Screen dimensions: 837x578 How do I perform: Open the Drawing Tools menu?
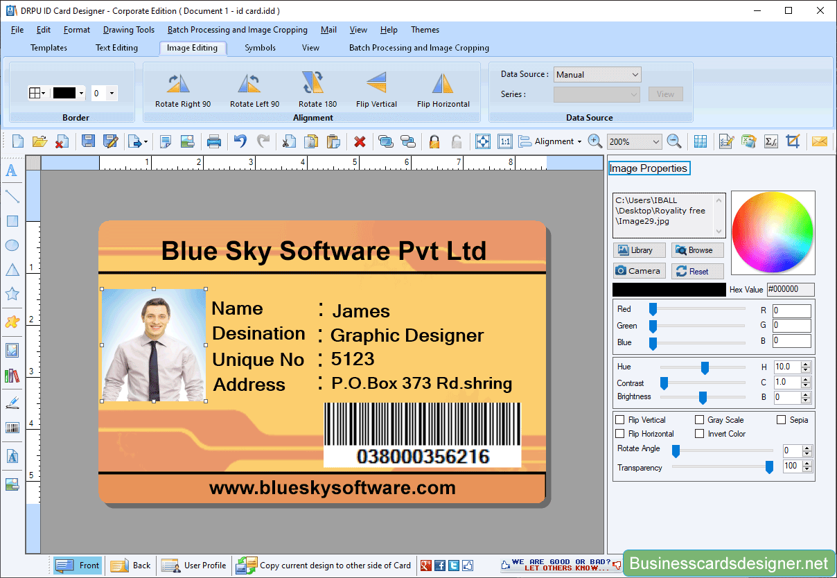(128, 30)
